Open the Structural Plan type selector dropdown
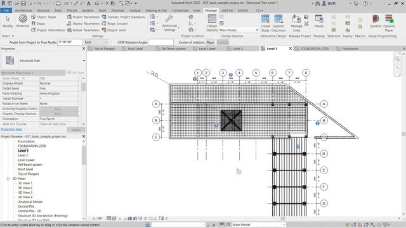The width and height of the screenshot is (406, 228). [x=84, y=61]
